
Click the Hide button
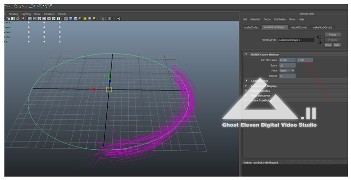coord(337,45)
